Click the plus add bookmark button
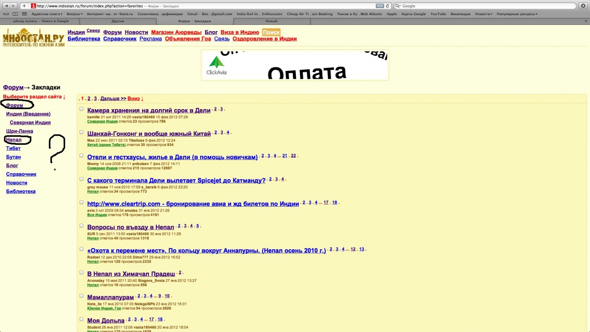Screen dimensions: 590x332 pos(24,6)
